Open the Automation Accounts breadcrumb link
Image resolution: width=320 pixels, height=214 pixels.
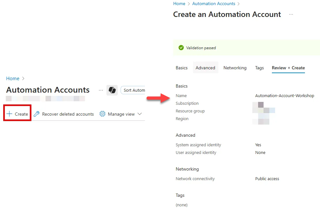coord(214,4)
